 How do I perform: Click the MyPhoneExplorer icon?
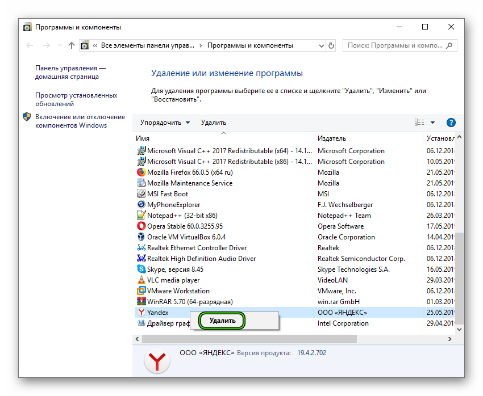coord(141,204)
